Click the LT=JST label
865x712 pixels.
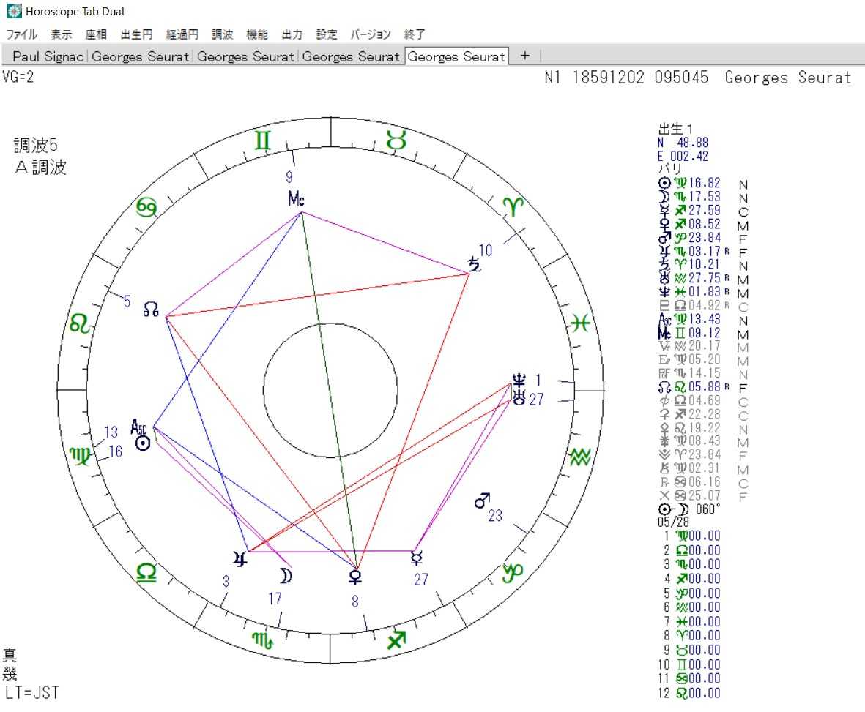pos(32,692)
